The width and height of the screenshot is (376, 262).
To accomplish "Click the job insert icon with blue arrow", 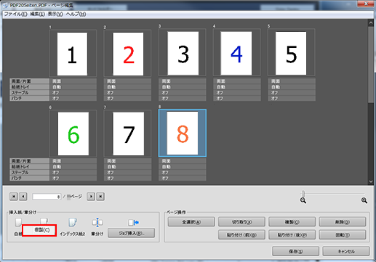I will tap(133, 222).
